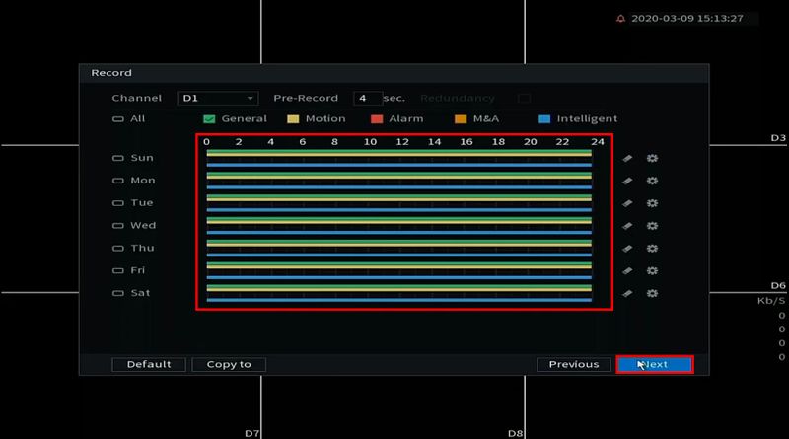Click the Tue schedule timeline bars
Viewport: 789px width, 439px height.
click(x=399, y=203)
